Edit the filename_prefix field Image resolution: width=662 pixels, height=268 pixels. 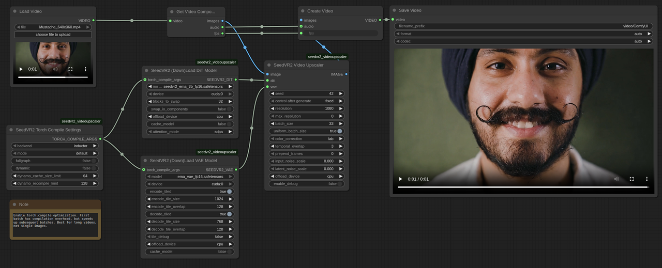click(523, 26)
